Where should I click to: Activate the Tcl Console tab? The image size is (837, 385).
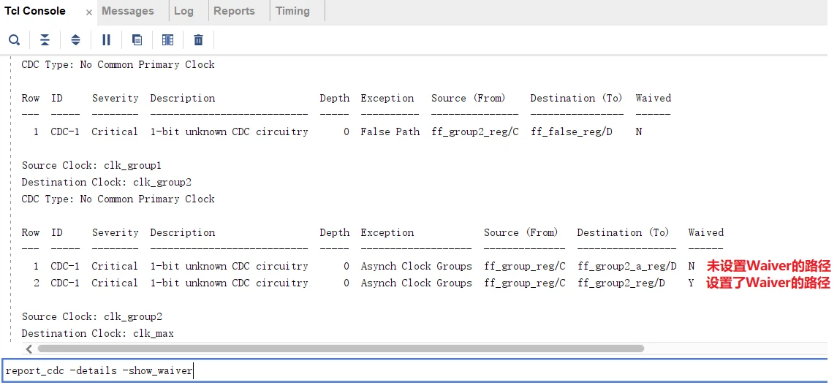pyautogui.click(x=35, y=11)
